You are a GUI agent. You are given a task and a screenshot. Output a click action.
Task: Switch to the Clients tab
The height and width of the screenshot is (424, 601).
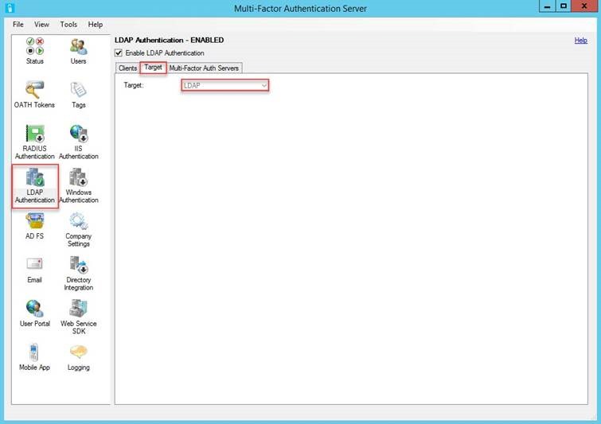[127, 68]
